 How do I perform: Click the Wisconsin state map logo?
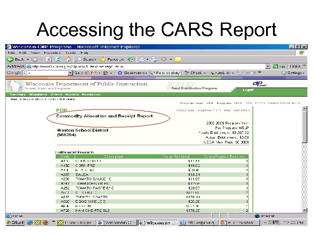click(x=15, y=86)
